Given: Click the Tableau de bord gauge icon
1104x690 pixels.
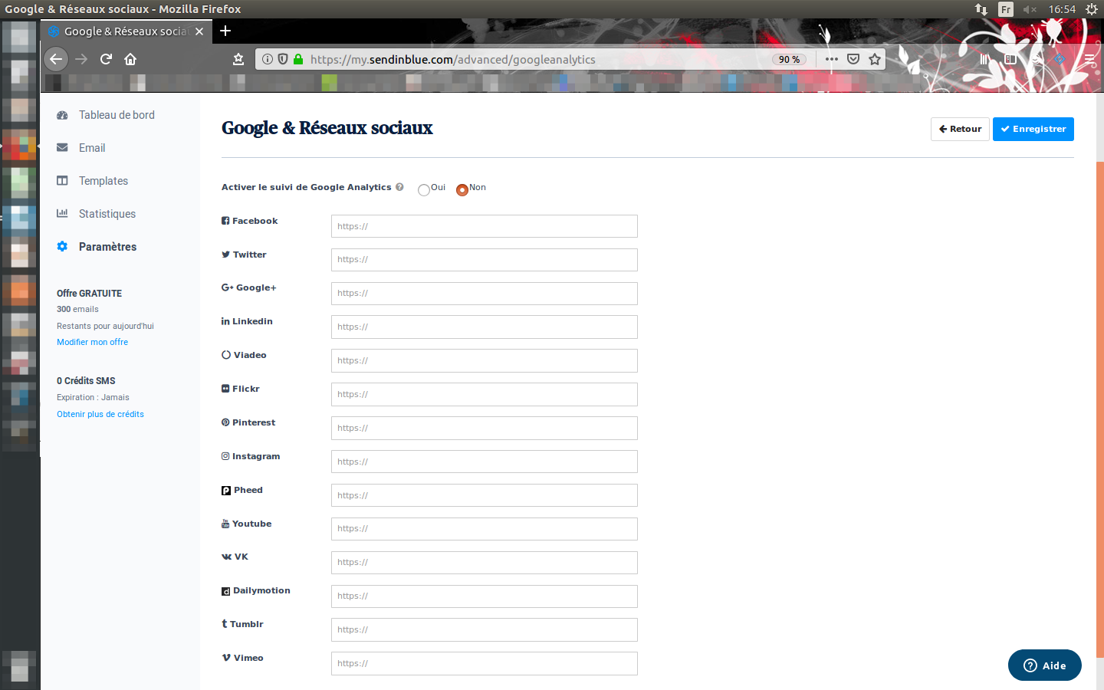Looking at the screenshot, I should (62, 115).
